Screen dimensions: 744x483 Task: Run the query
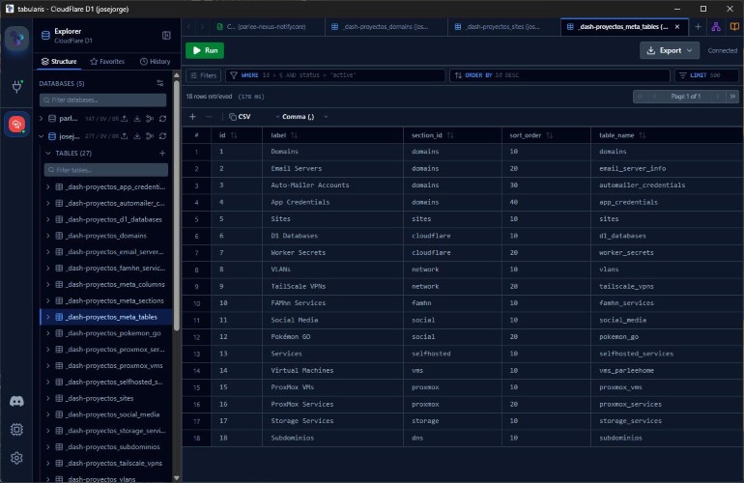click(205, 50)
